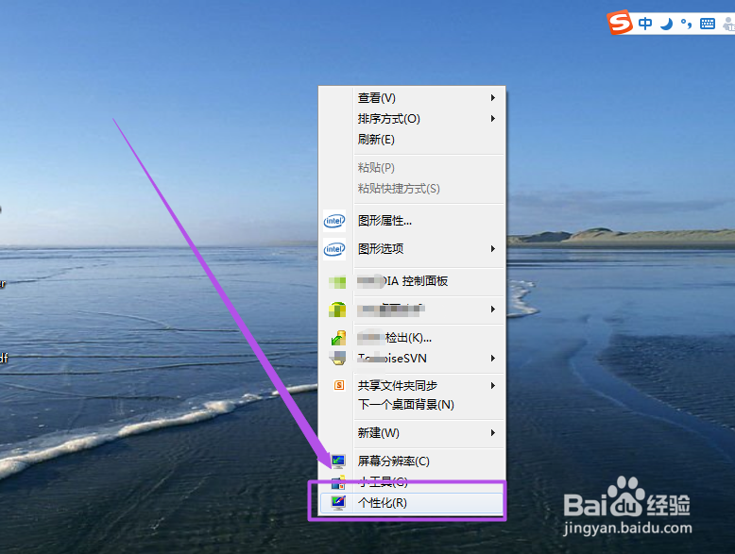Click the TortoiseSVN tortoise icon

click(x=337, y=359)
